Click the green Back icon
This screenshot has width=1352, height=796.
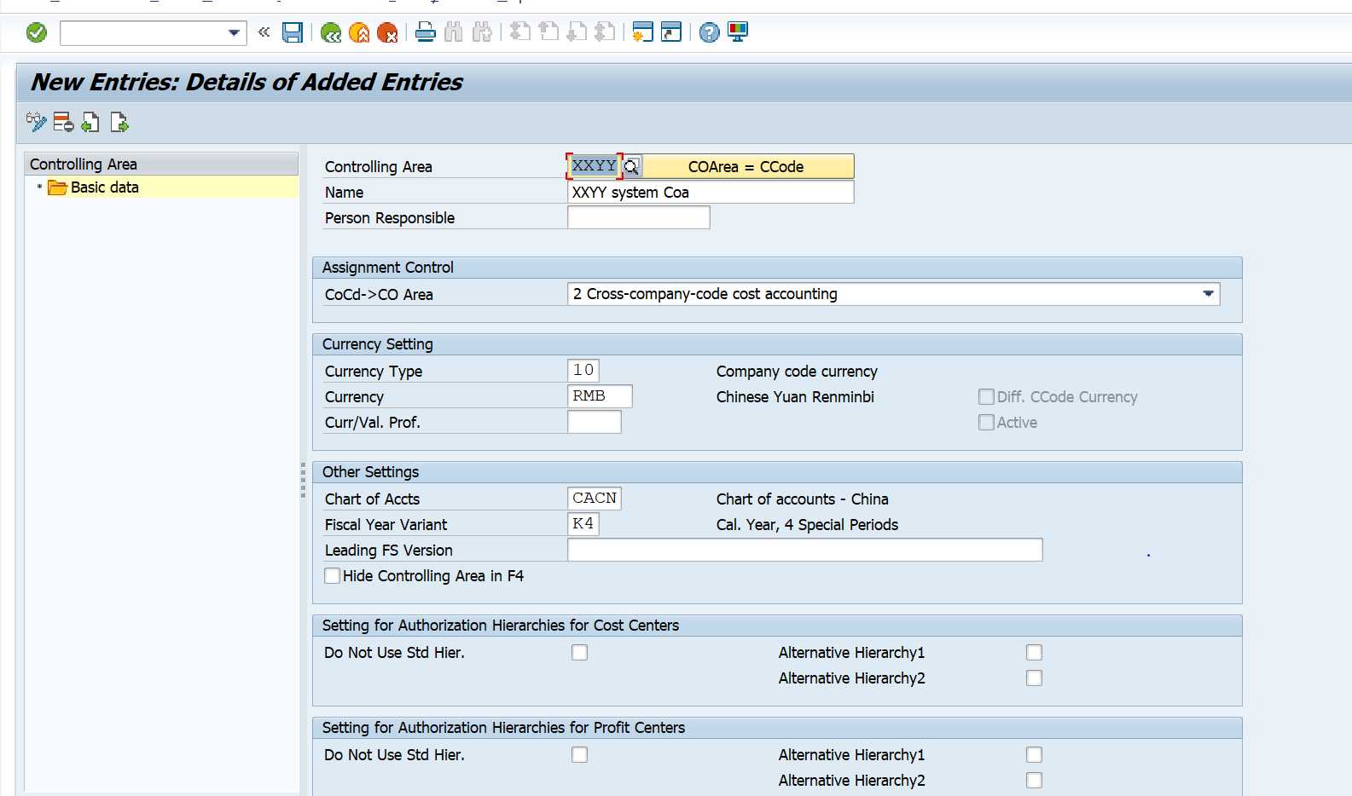pyautogui.click(x=331, y=33)
